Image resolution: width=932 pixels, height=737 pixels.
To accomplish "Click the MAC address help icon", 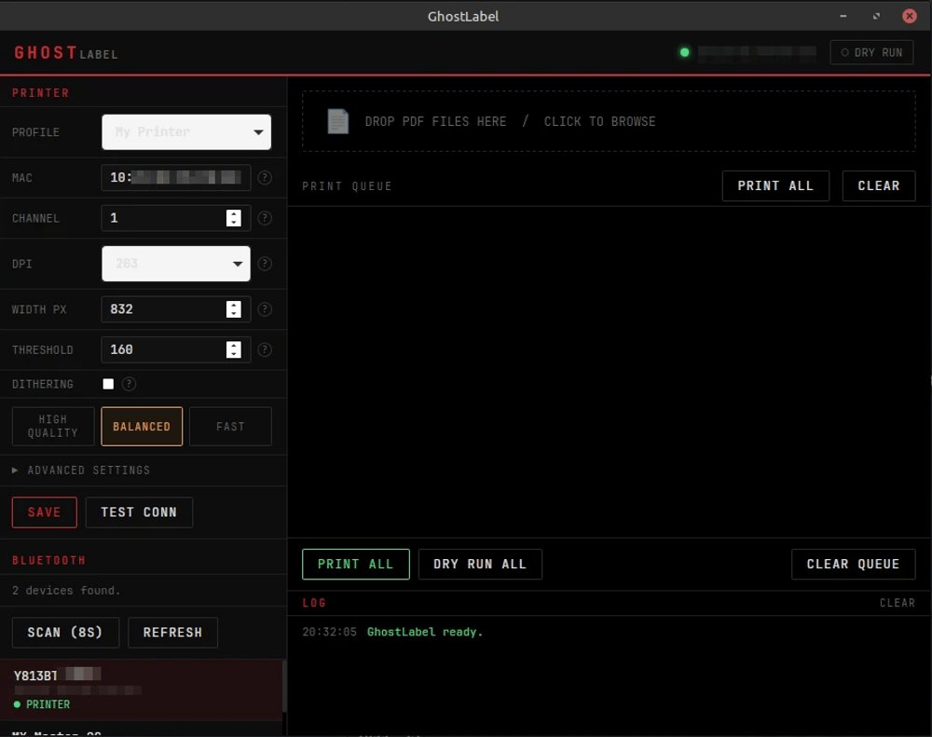I will (x=265, y=178).
